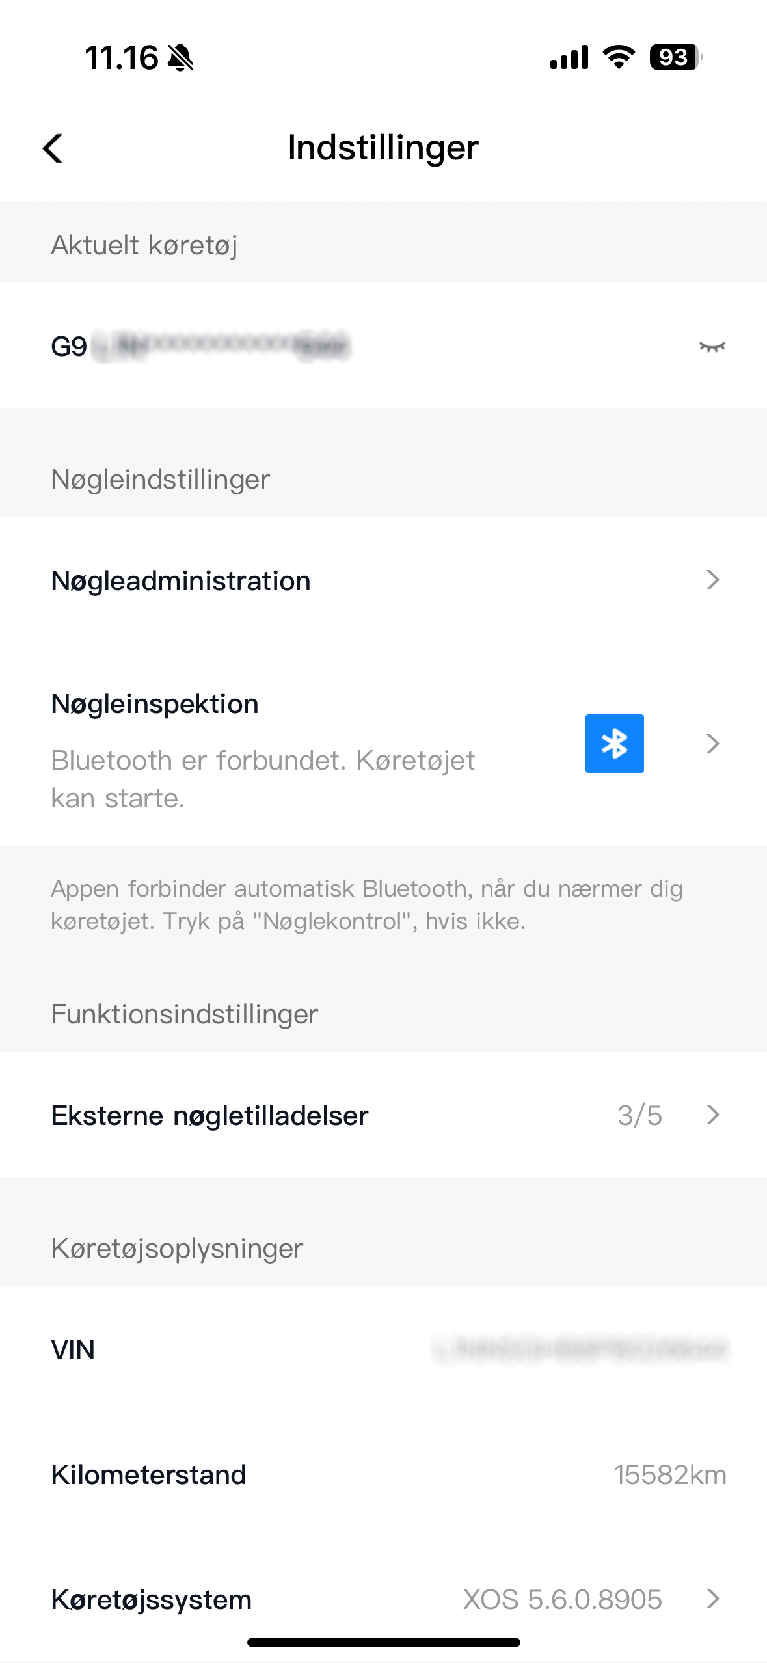This screenshot has width=767, height=1663.
Task: Tap the silent bell status icon
Action: click(180, 58)
